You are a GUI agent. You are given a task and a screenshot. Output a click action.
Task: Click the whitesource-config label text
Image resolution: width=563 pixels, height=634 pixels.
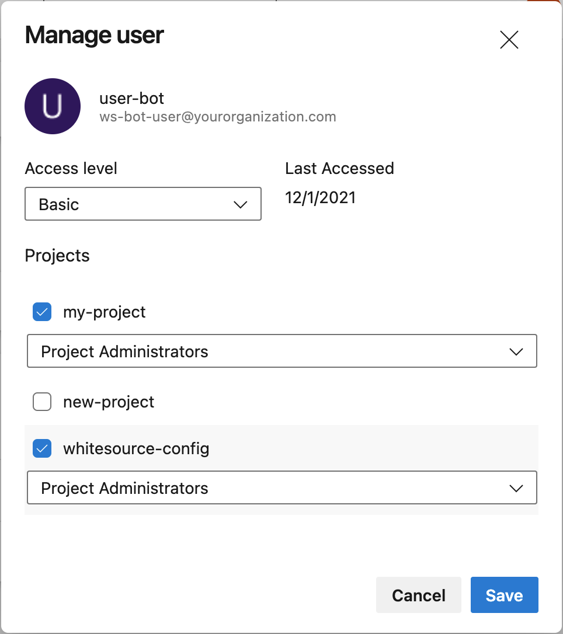click(x=136, y=449)
